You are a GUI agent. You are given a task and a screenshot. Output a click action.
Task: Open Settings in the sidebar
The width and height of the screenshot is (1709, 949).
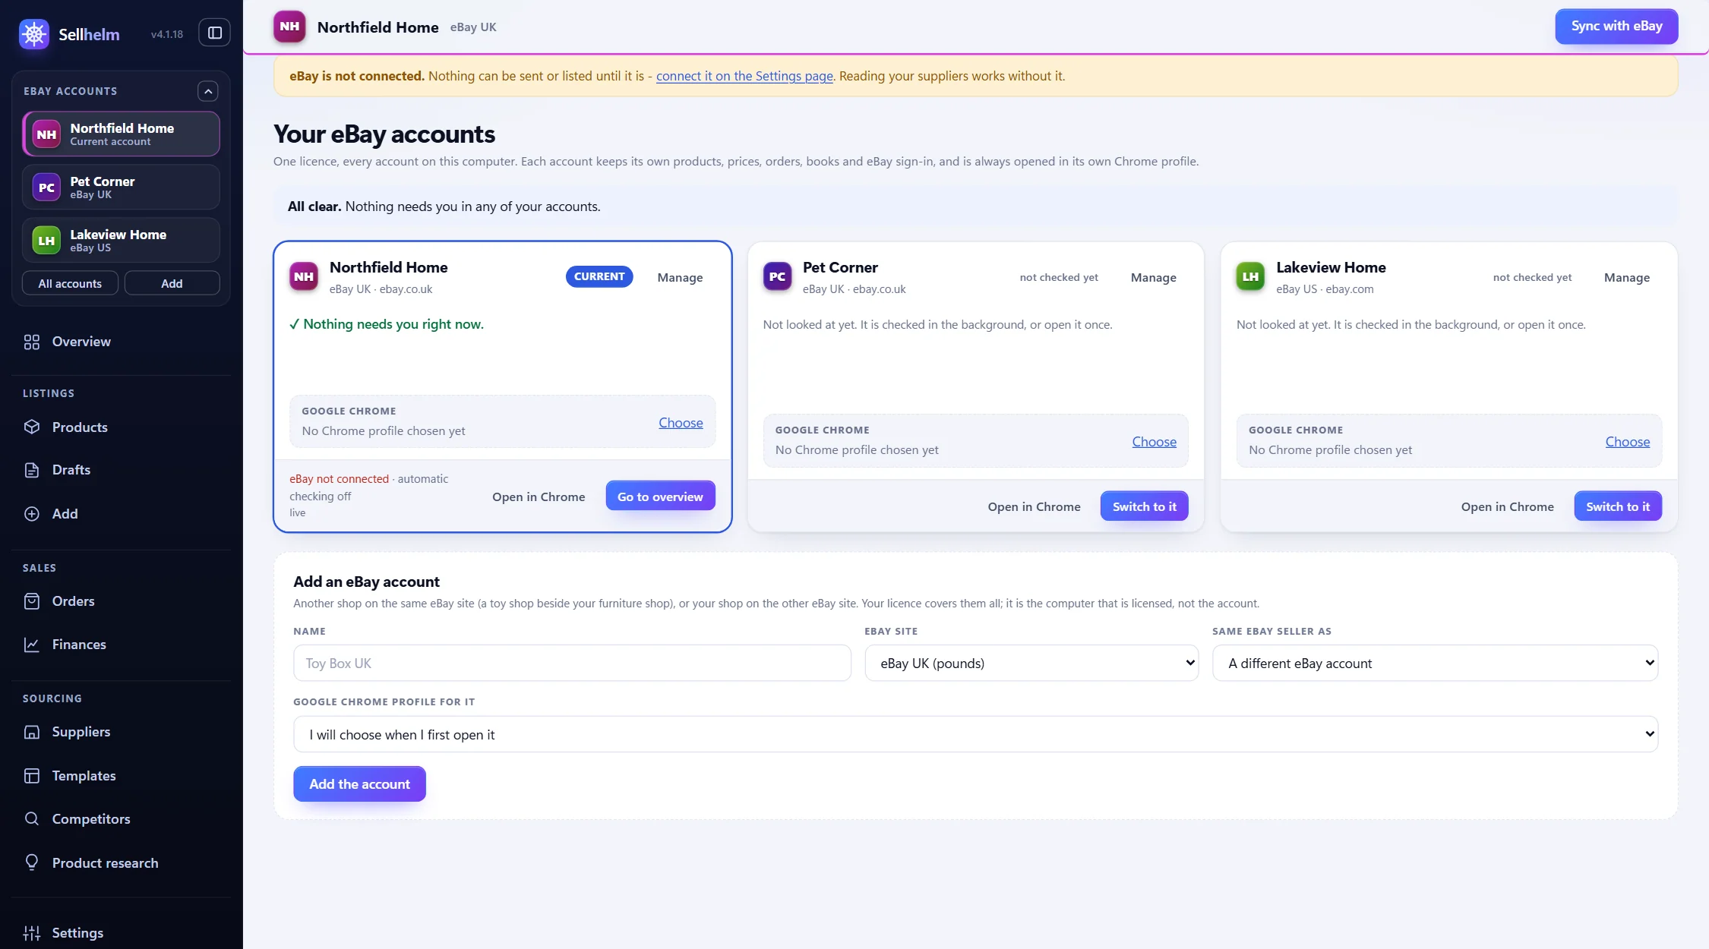tap(122, 933)
